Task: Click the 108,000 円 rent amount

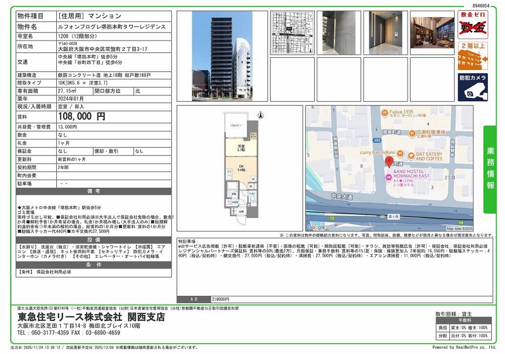Action: [x=81, y=117]
